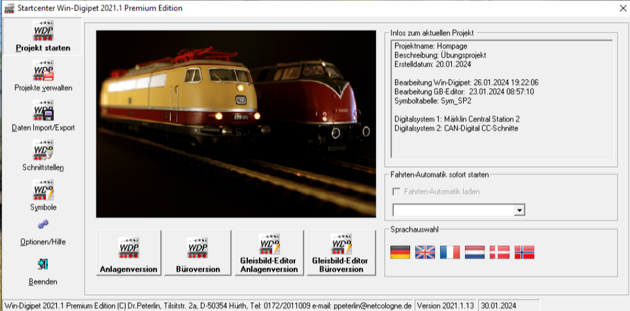
Task: Enable the Fahrten-Automatik laden checkbox
Action: pyautogui.click(x=396, y=192)
